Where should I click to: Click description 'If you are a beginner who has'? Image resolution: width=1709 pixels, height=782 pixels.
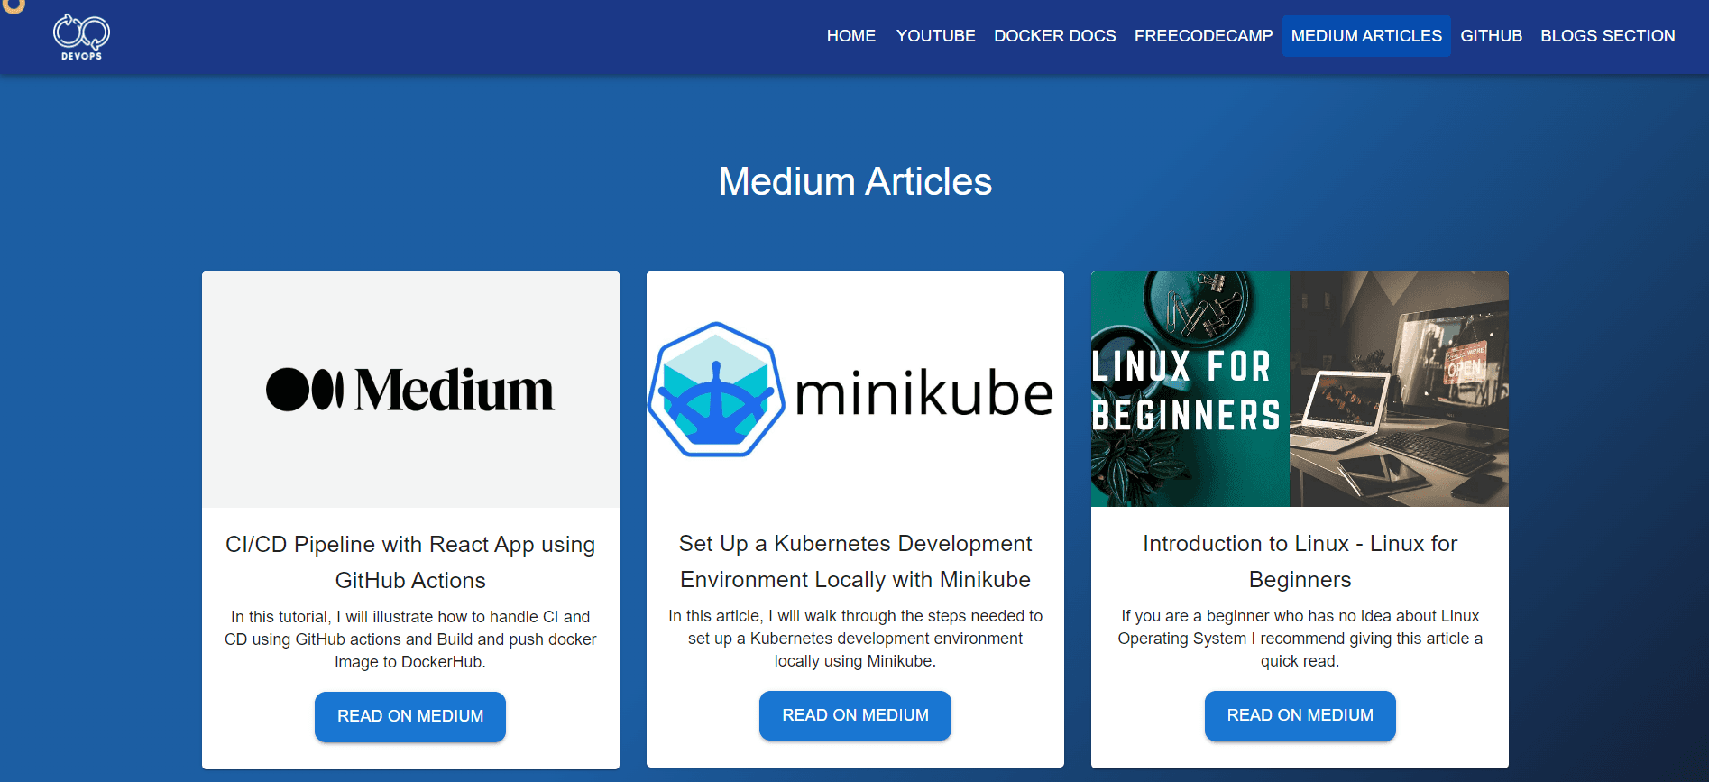coord(1300,639)
